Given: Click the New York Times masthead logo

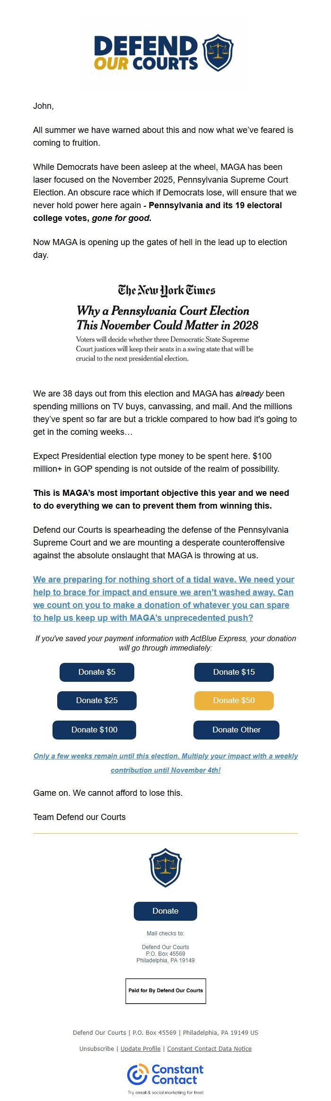Looking at the screenshot, I should tap(166, 290).
